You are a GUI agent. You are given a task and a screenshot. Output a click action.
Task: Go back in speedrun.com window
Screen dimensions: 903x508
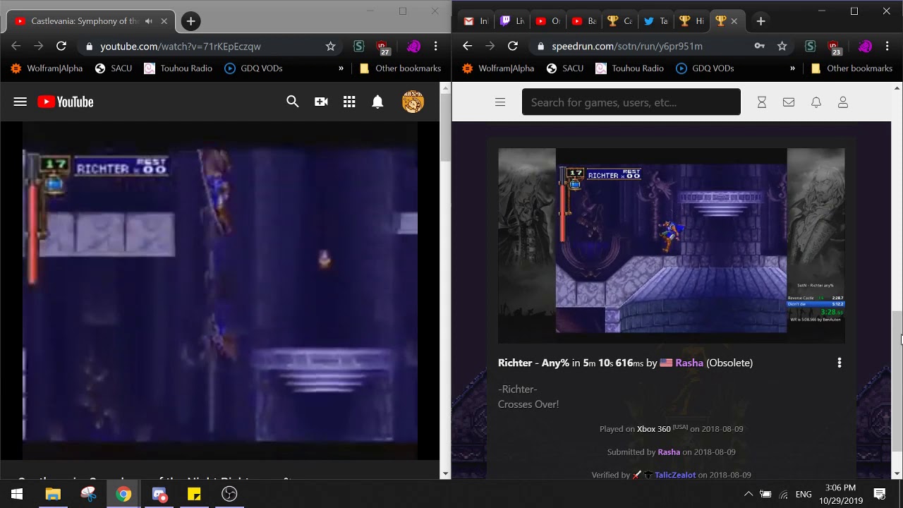point(467,46)
